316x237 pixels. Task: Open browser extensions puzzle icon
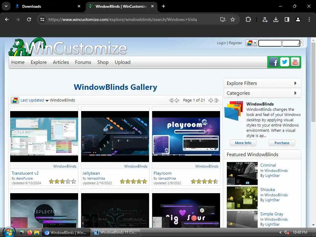click(248, 19)
